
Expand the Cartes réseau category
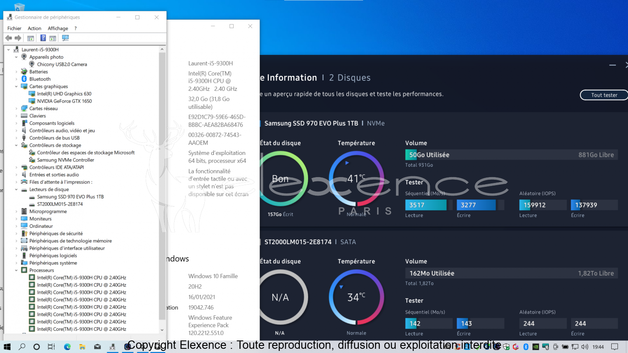coord(16,108)
